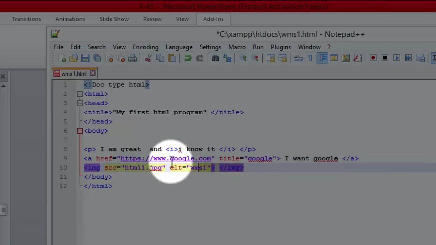Open the View menu in Notepad++
This screenshot has height=245, width=436.
point(119,47)
